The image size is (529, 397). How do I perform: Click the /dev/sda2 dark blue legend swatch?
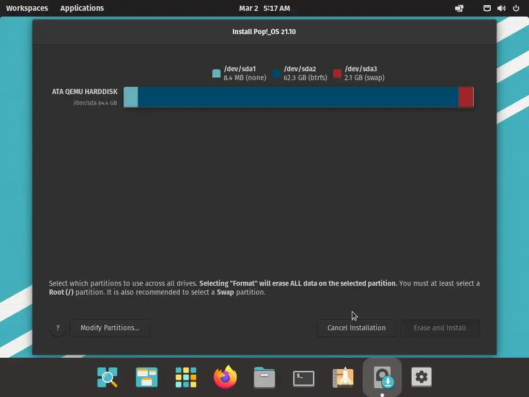click(276, 73)
